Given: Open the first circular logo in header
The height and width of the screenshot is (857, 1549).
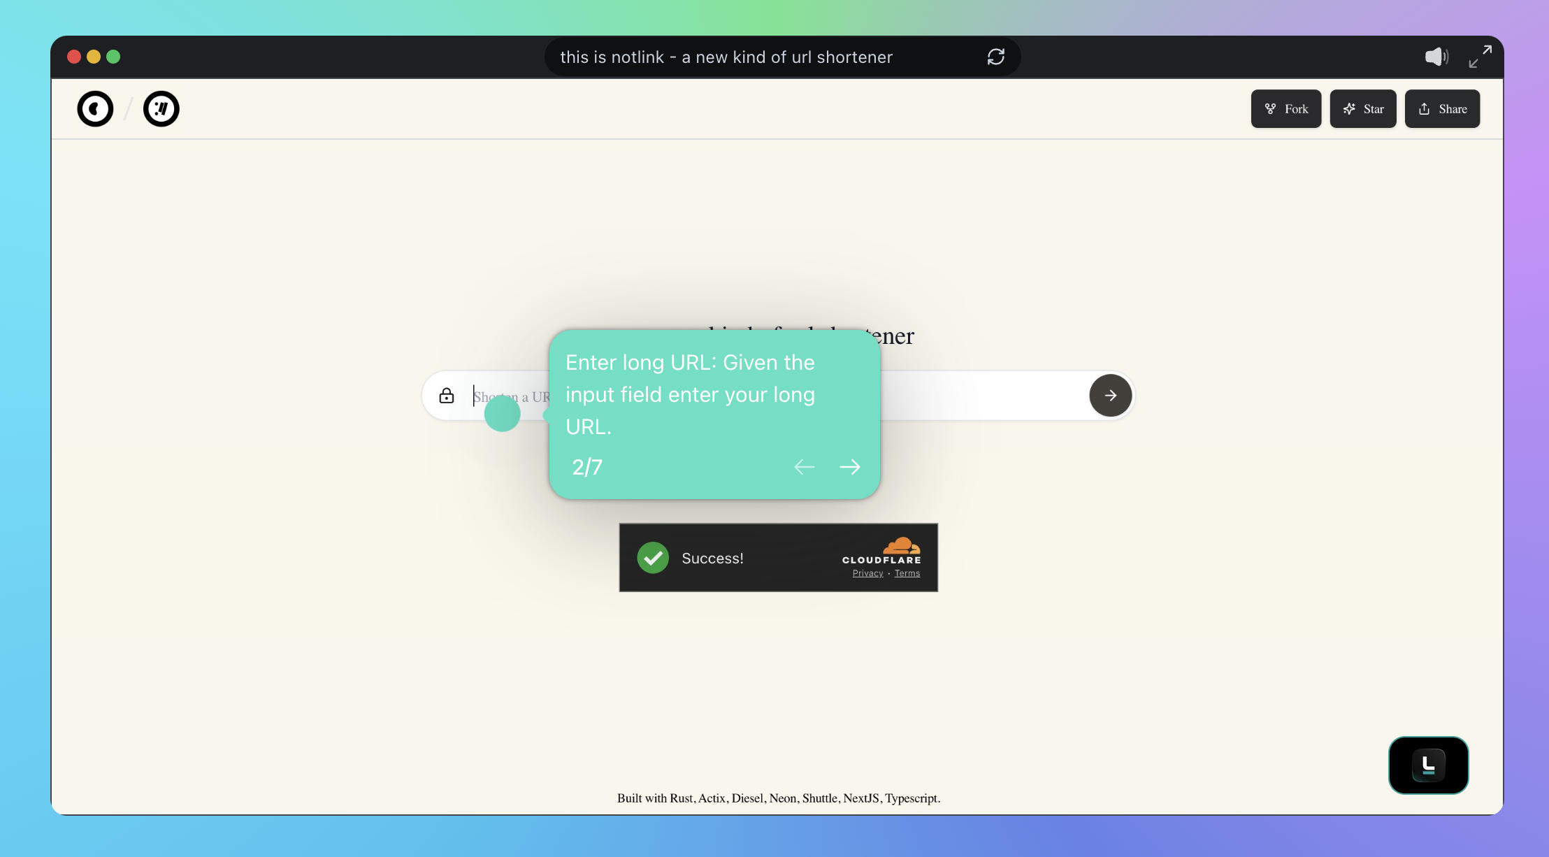Looking at the screenshot, I should (x=95, y=109).
